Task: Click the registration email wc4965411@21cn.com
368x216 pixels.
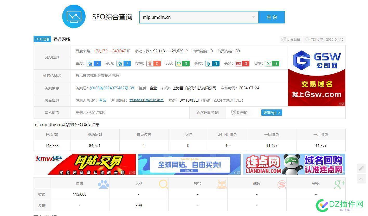Action: tap(146, 100)
